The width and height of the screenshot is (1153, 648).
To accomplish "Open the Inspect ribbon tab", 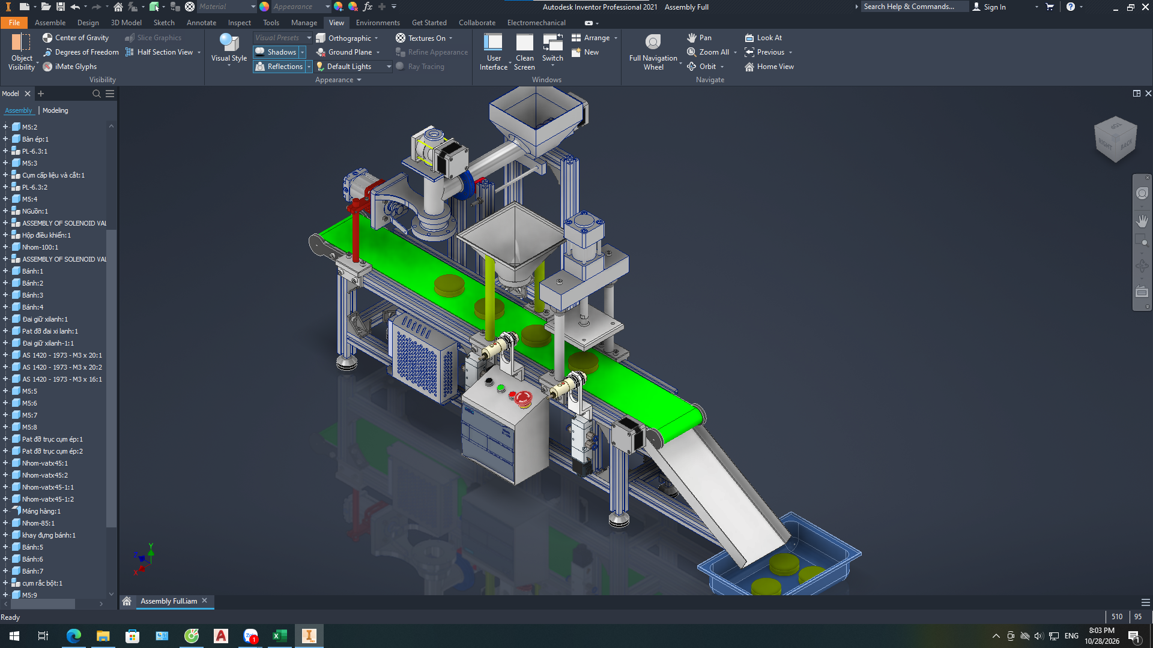I will point(239,23).
